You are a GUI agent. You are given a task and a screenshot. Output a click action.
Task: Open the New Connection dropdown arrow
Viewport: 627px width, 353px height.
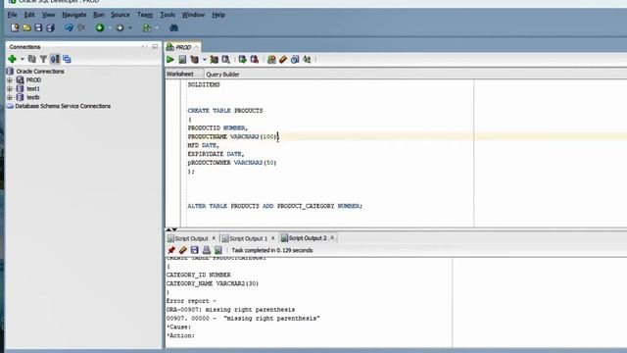[22, 59]
